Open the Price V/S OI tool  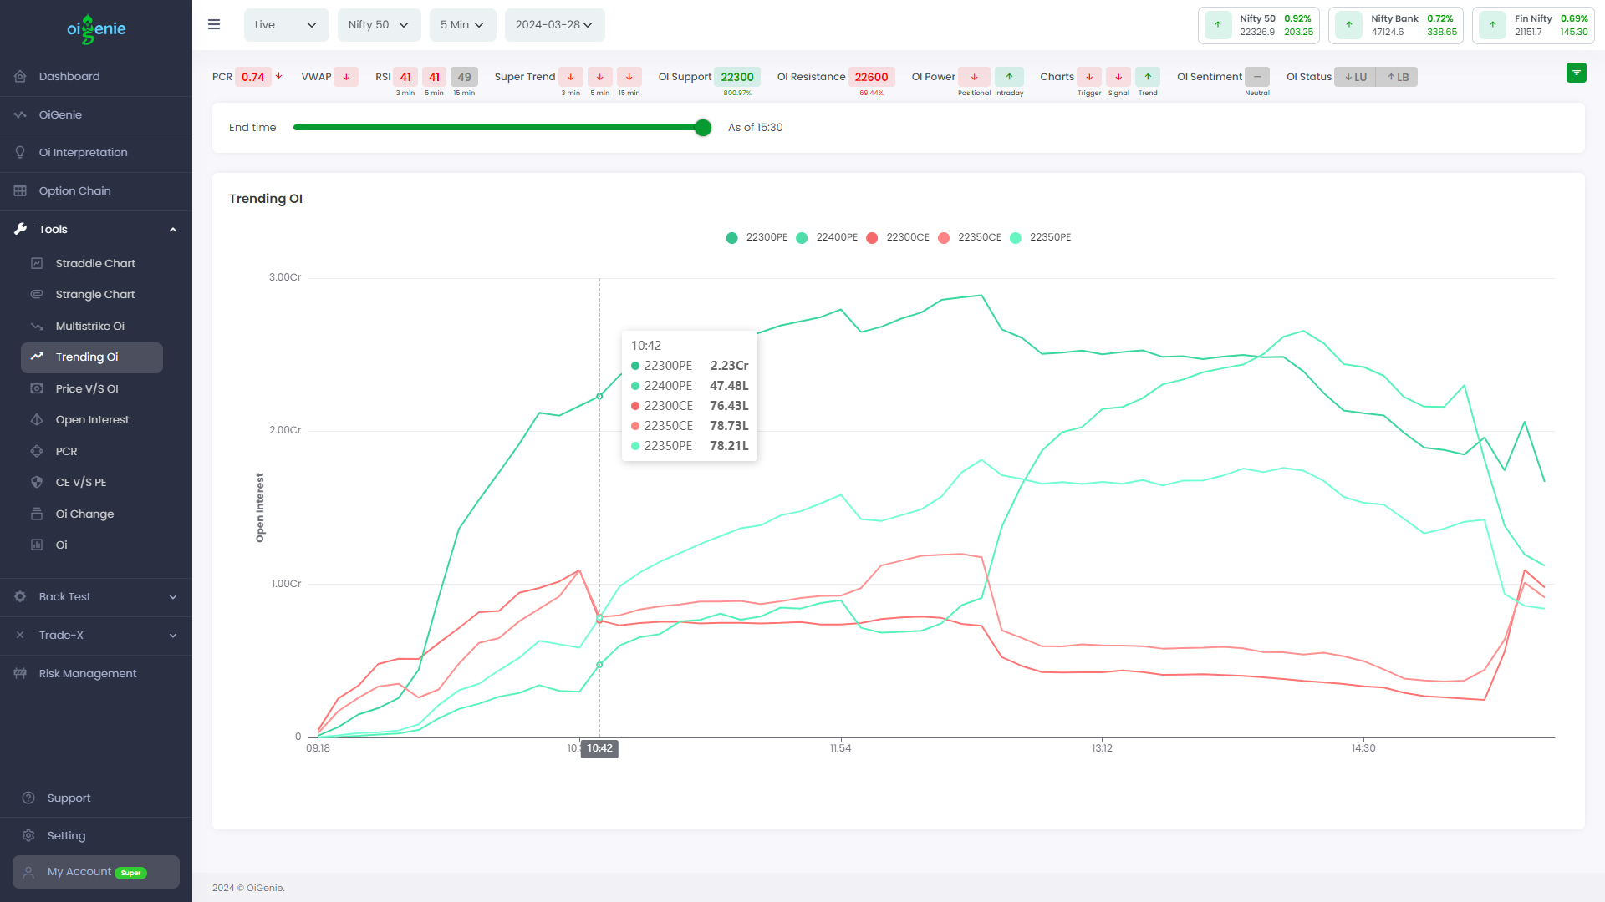[x=89, y=388]
